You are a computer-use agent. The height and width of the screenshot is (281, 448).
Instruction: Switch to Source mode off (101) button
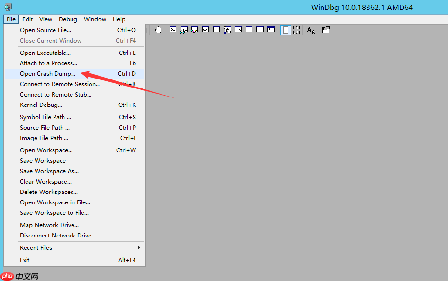tap(296, 30)
